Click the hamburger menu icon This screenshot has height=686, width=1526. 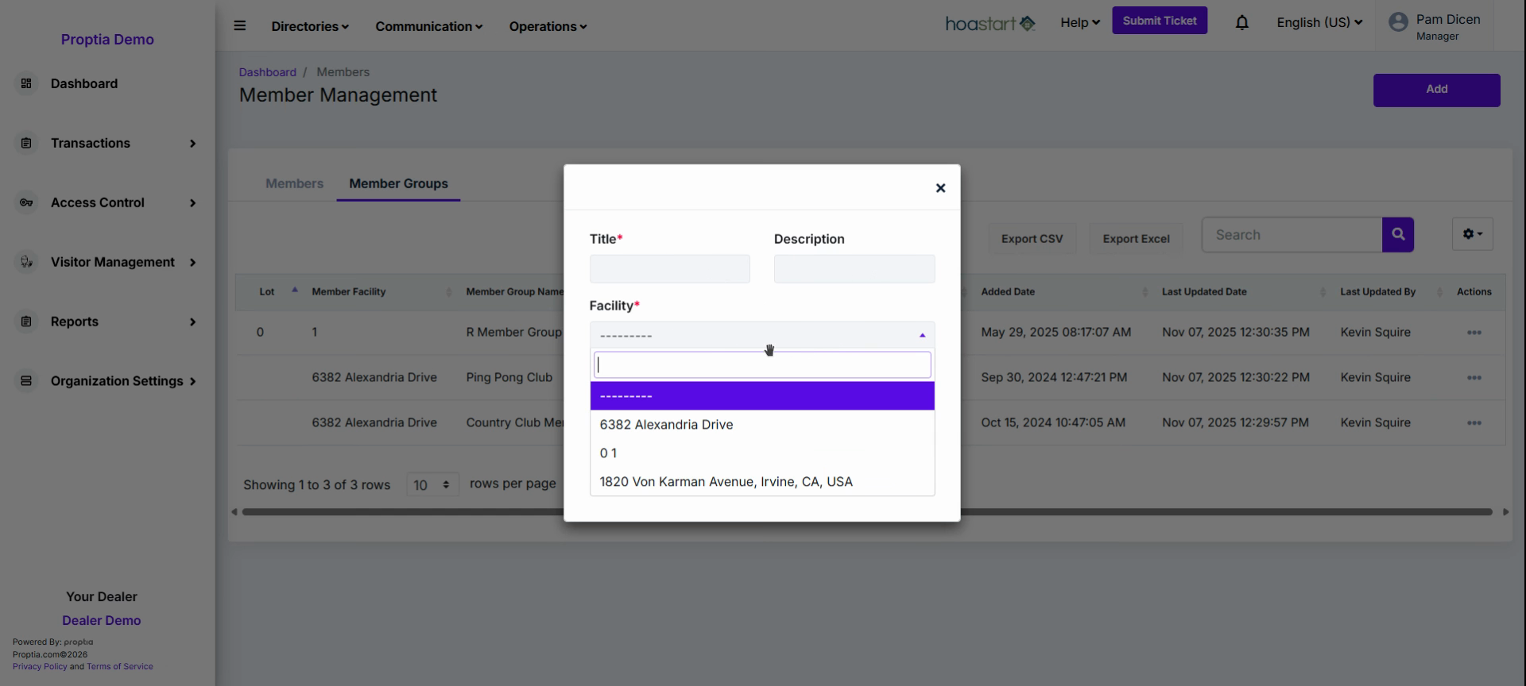pyautogui.click(x=239, y=25)
